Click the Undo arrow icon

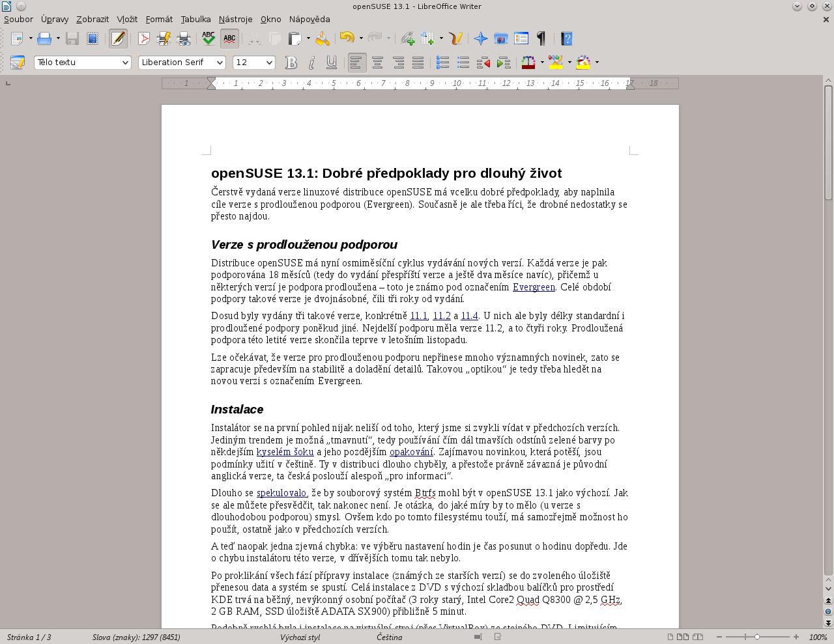click(x=347, y=38)
